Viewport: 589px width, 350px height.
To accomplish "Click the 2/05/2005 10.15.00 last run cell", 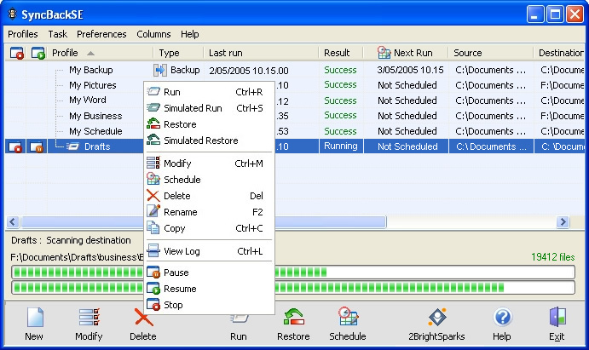I will 249,71.
